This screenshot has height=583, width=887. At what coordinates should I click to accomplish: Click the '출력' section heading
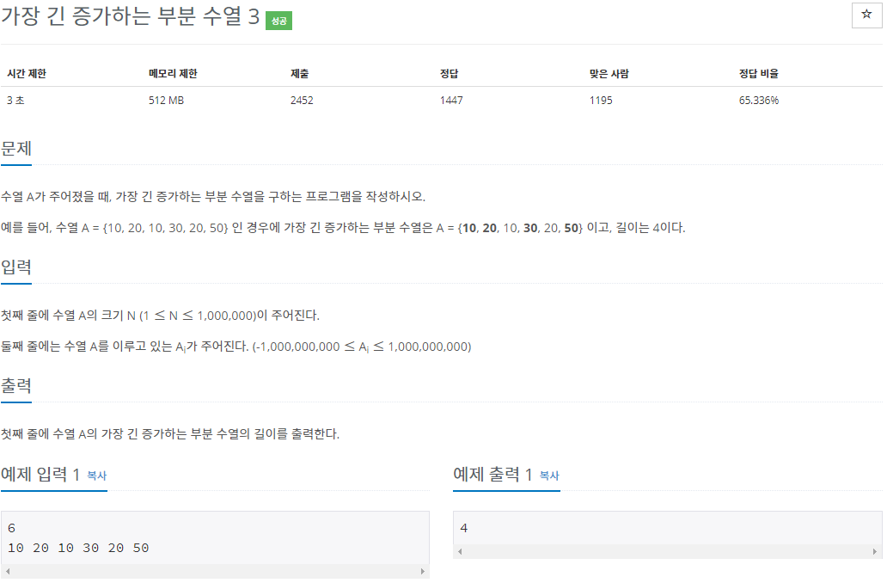click(x=16, y=387)
